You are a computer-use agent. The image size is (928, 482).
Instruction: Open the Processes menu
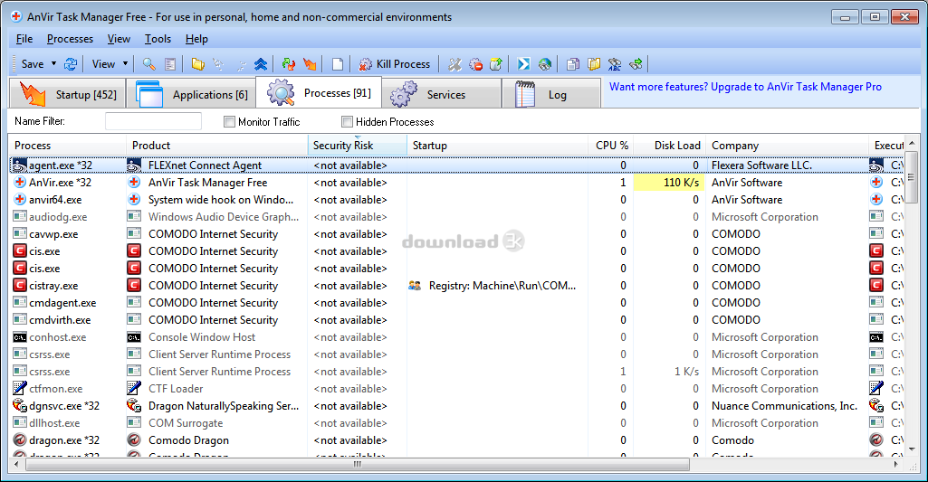point(70,39)
